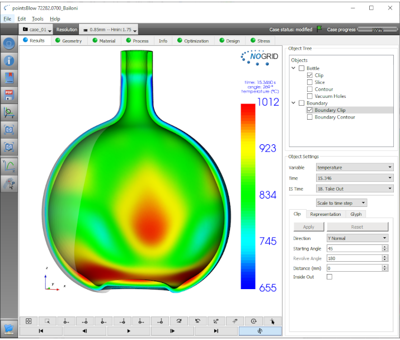The height and width of the screenshot is (340, 400).
Task: Increase the Distance (mm) stepper value
Action: (385, 266)
